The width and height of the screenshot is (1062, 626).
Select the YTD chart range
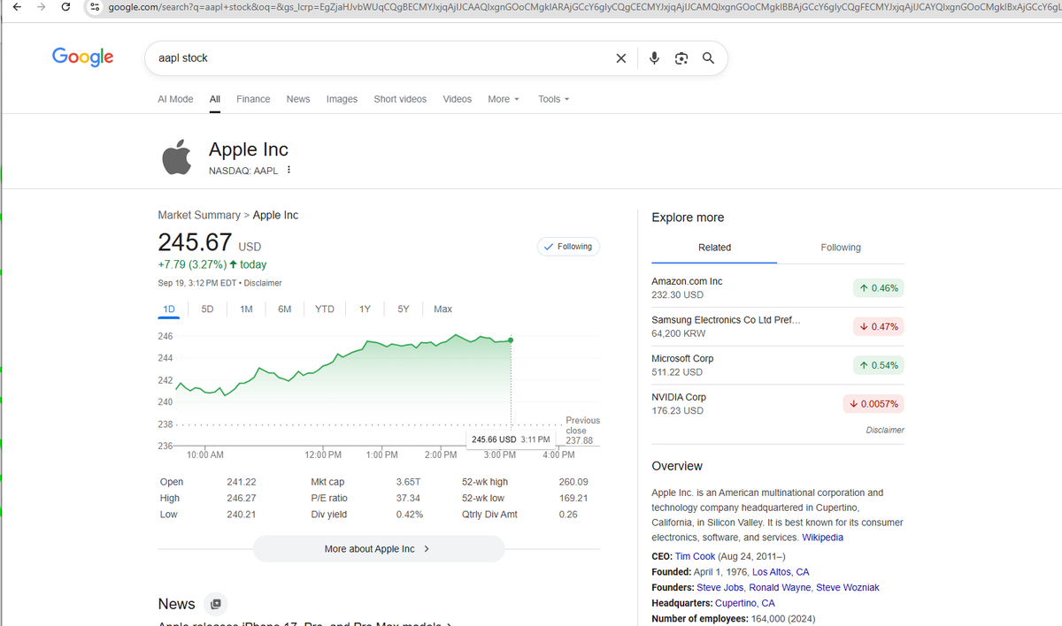point(325,309)
